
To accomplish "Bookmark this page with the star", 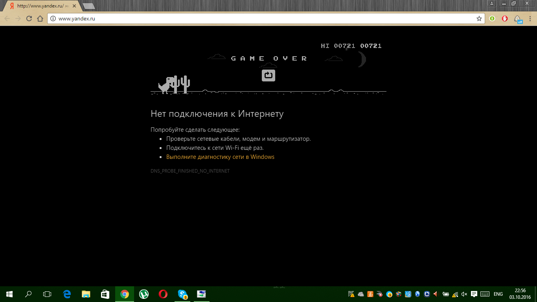I will [479, 18].
